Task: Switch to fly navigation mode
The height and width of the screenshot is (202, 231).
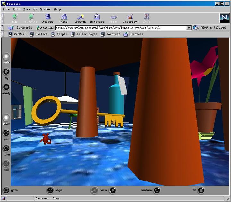Action: tap(6, 72)
